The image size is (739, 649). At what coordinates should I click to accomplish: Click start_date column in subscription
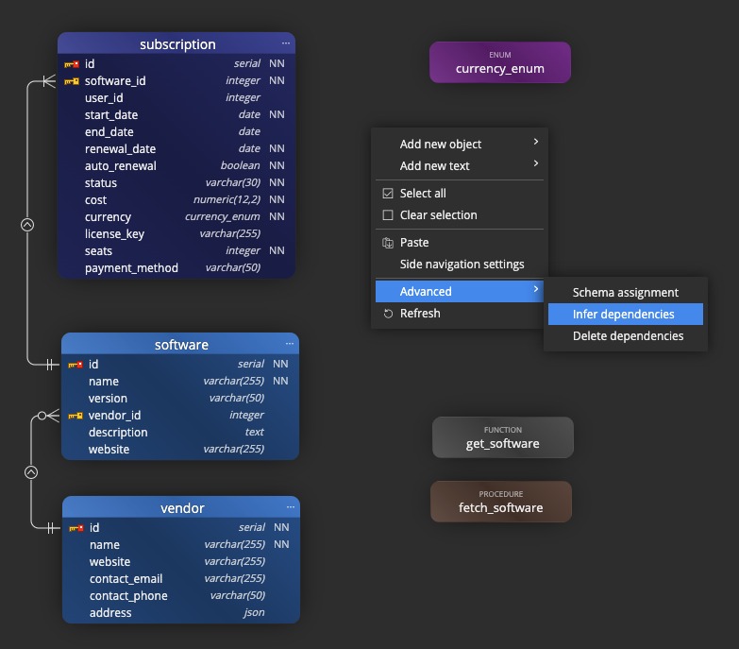(x=176, y=115)
